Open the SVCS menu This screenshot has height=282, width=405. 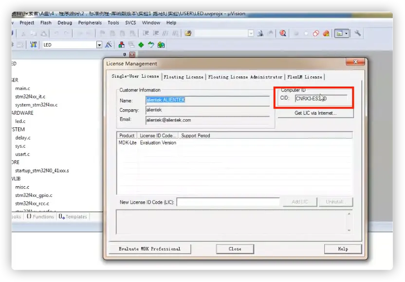[130, 23]
